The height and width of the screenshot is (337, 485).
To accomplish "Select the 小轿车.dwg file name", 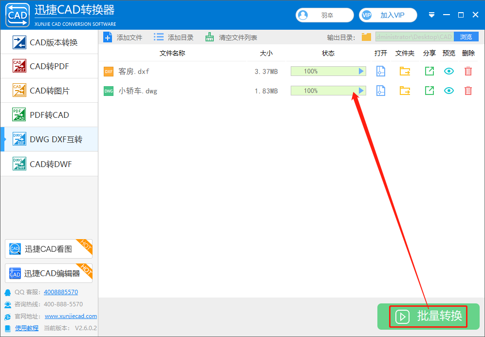I will [138, 91].
